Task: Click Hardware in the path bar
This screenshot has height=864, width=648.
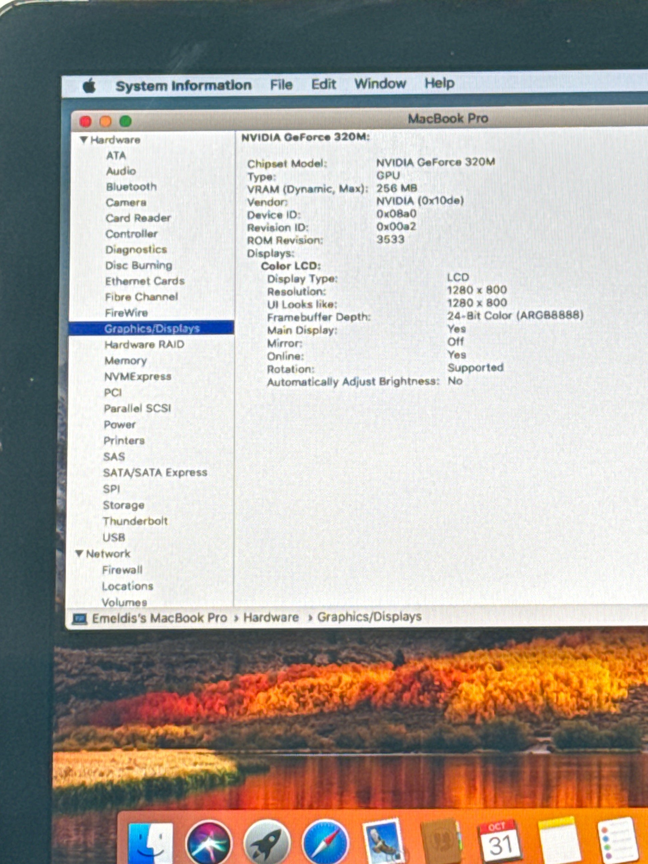Action: coord(271,618)
